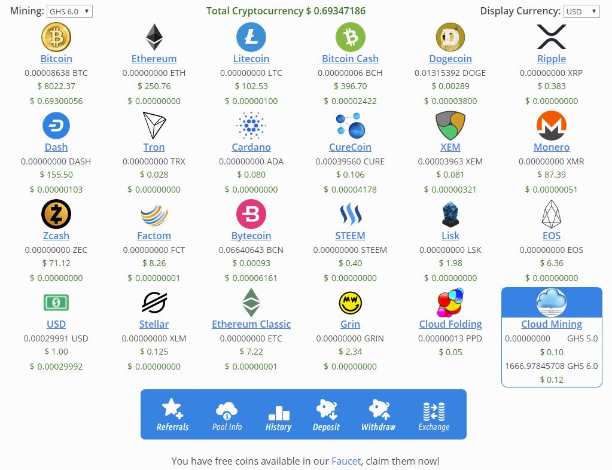Click the orange Monero icon
Viewport: 612px width, 470px height.
(551, 126)
